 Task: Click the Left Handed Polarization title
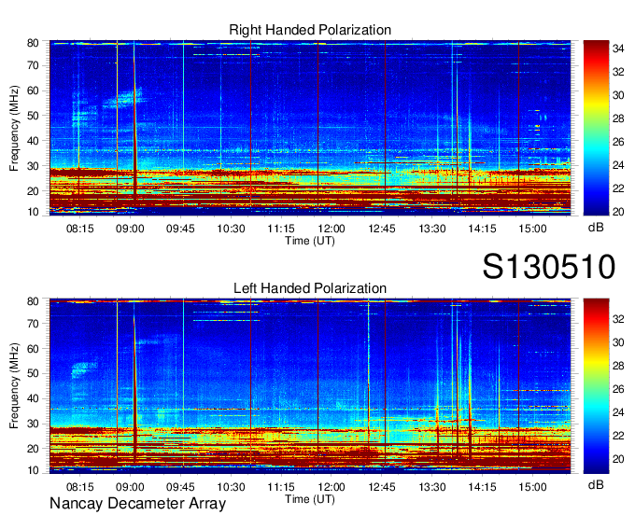tap(310, 288)
